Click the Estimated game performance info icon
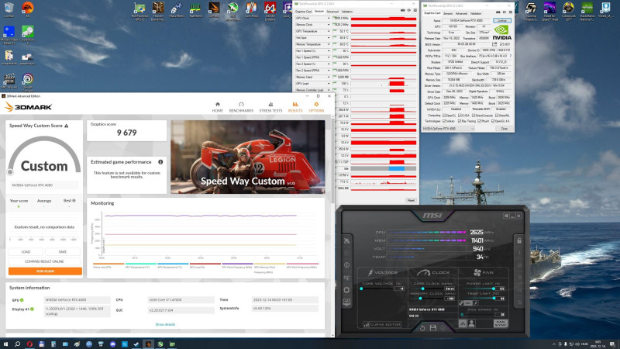 (x=160, y=162)
